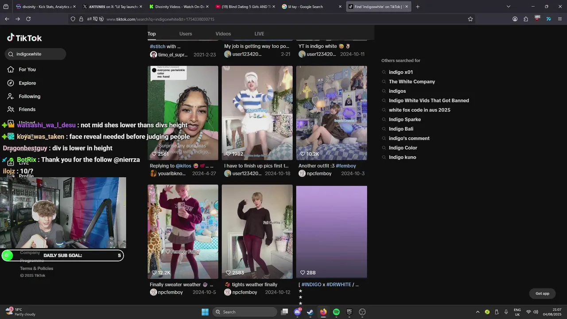
Task: Open Following icon in sidebar
Action: click(11, 96)
